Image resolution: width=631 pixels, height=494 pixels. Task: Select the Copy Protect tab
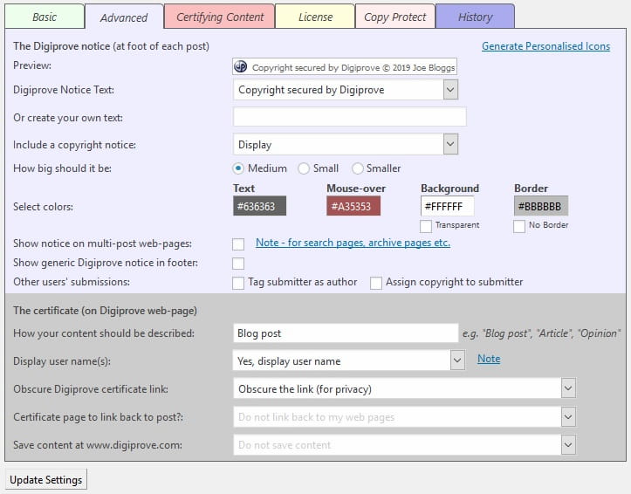(394, 17)
